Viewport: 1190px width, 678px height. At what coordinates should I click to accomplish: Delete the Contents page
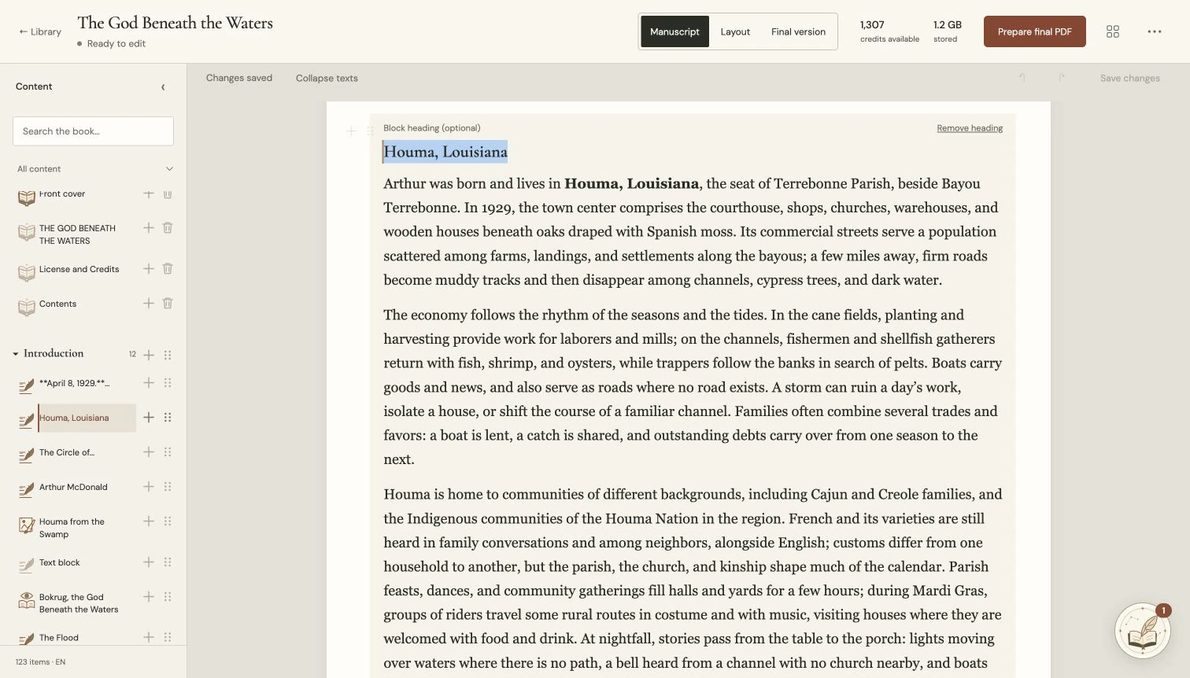click(168, 304)
